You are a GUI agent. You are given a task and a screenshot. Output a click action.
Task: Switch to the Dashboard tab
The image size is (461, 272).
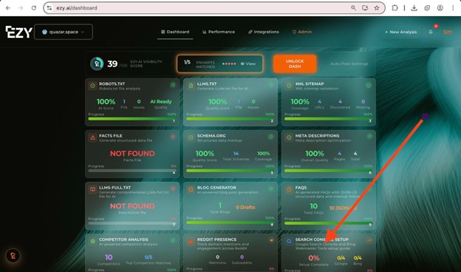click(175, 32)
